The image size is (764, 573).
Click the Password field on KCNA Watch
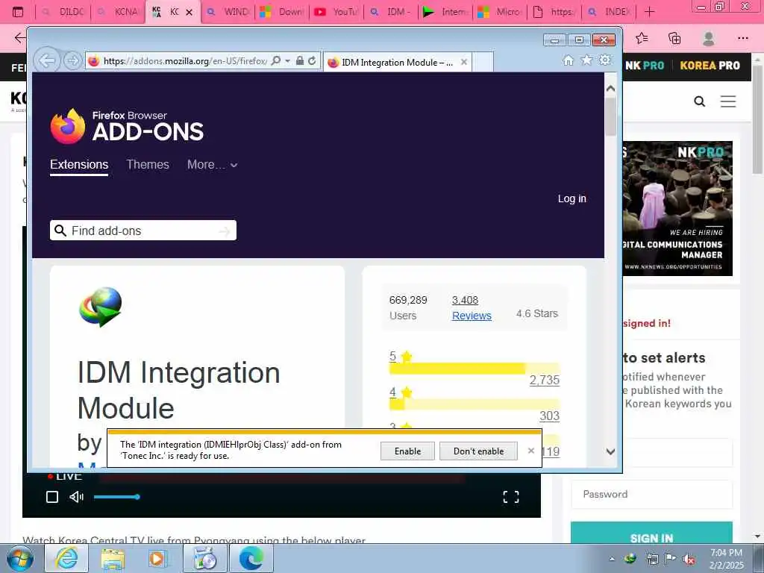tap(651, 494)
